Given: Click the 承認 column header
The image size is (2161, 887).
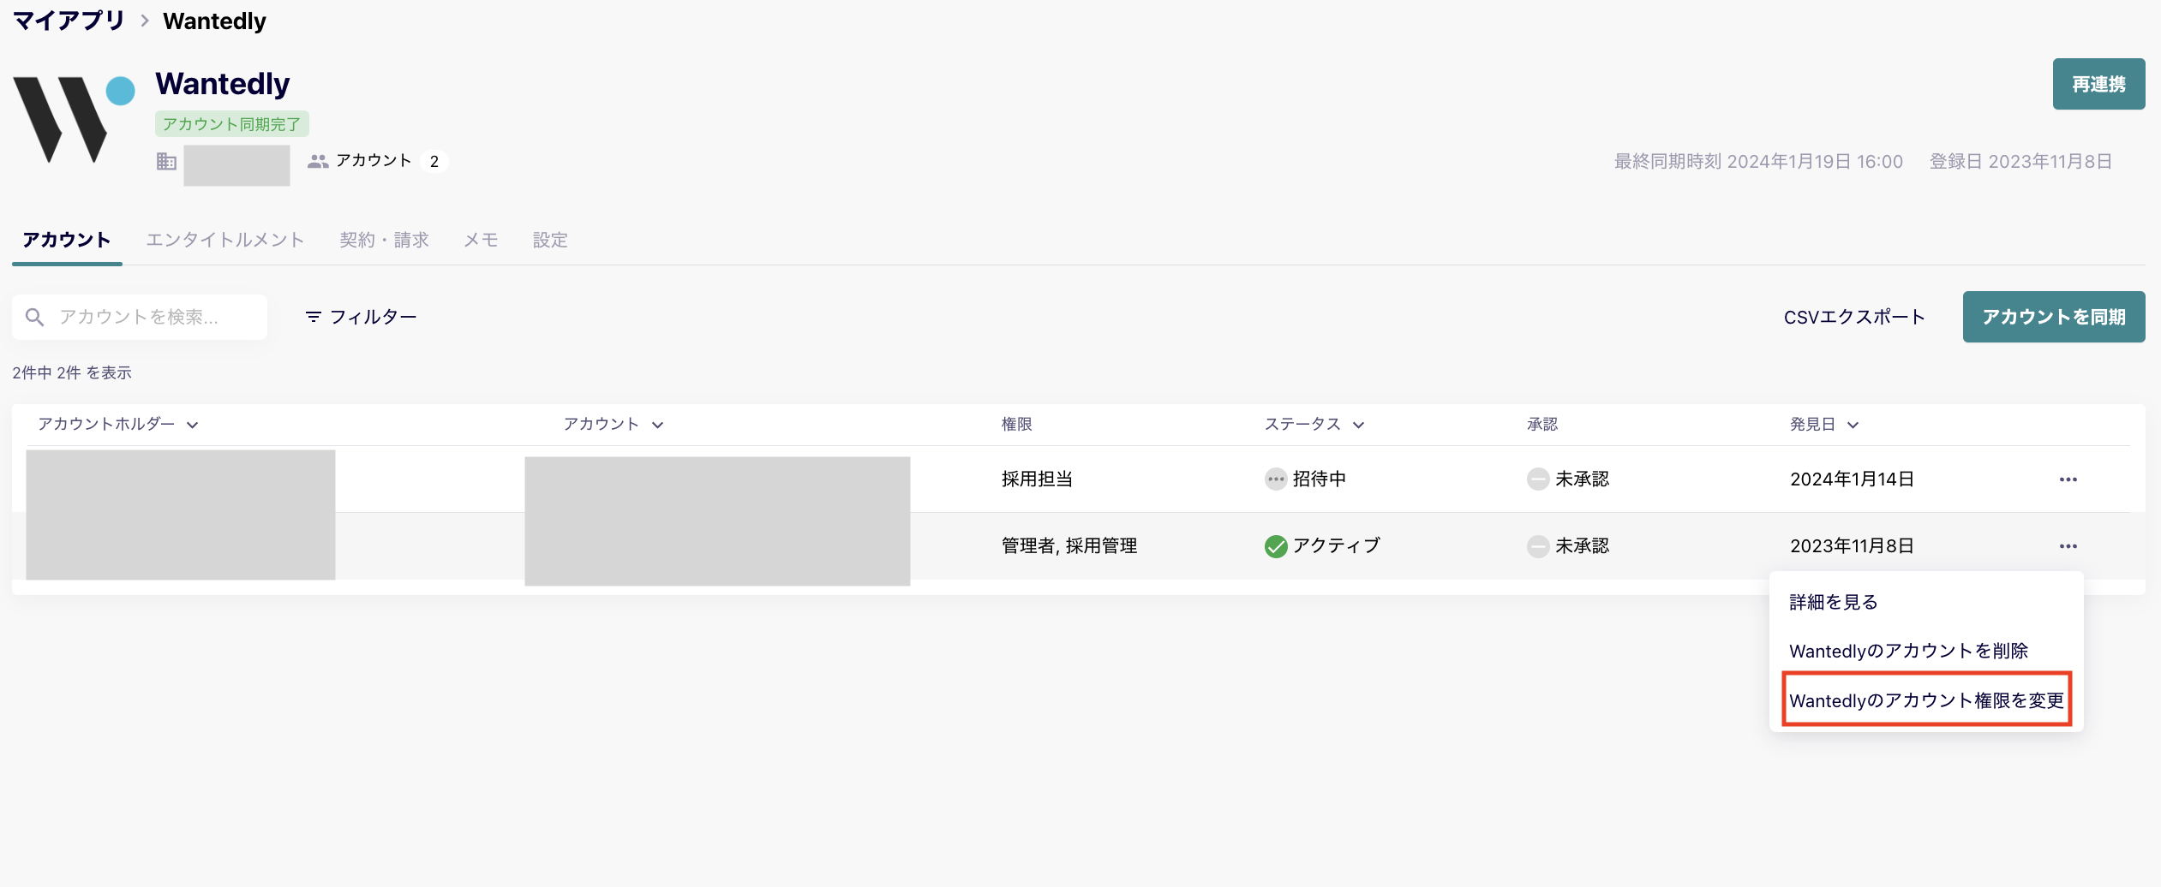Looking at the screenshot, I should tap(1541, 425).
